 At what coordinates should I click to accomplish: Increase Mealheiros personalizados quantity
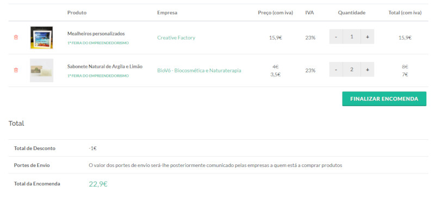click(x=368, y=36)
